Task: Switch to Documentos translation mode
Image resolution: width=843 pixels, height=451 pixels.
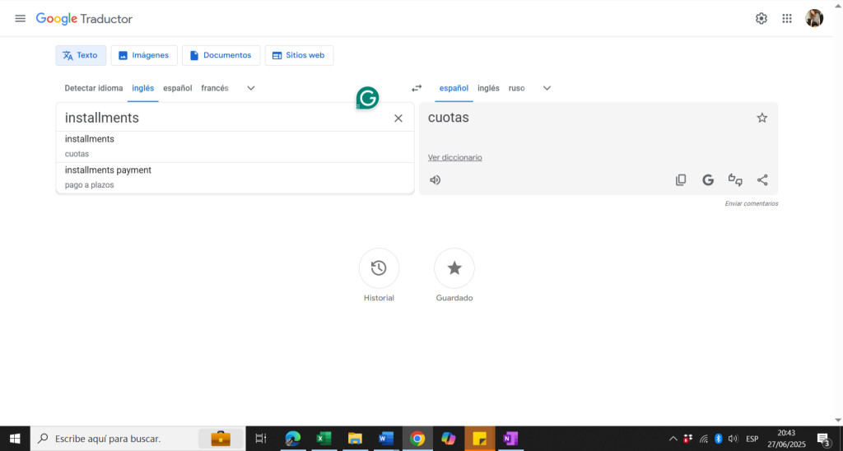Action: [221, 55]
